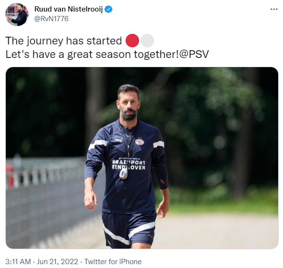Open the Twitter for iPhone source link
The image size is (283, 268).
tap(113, 262)
